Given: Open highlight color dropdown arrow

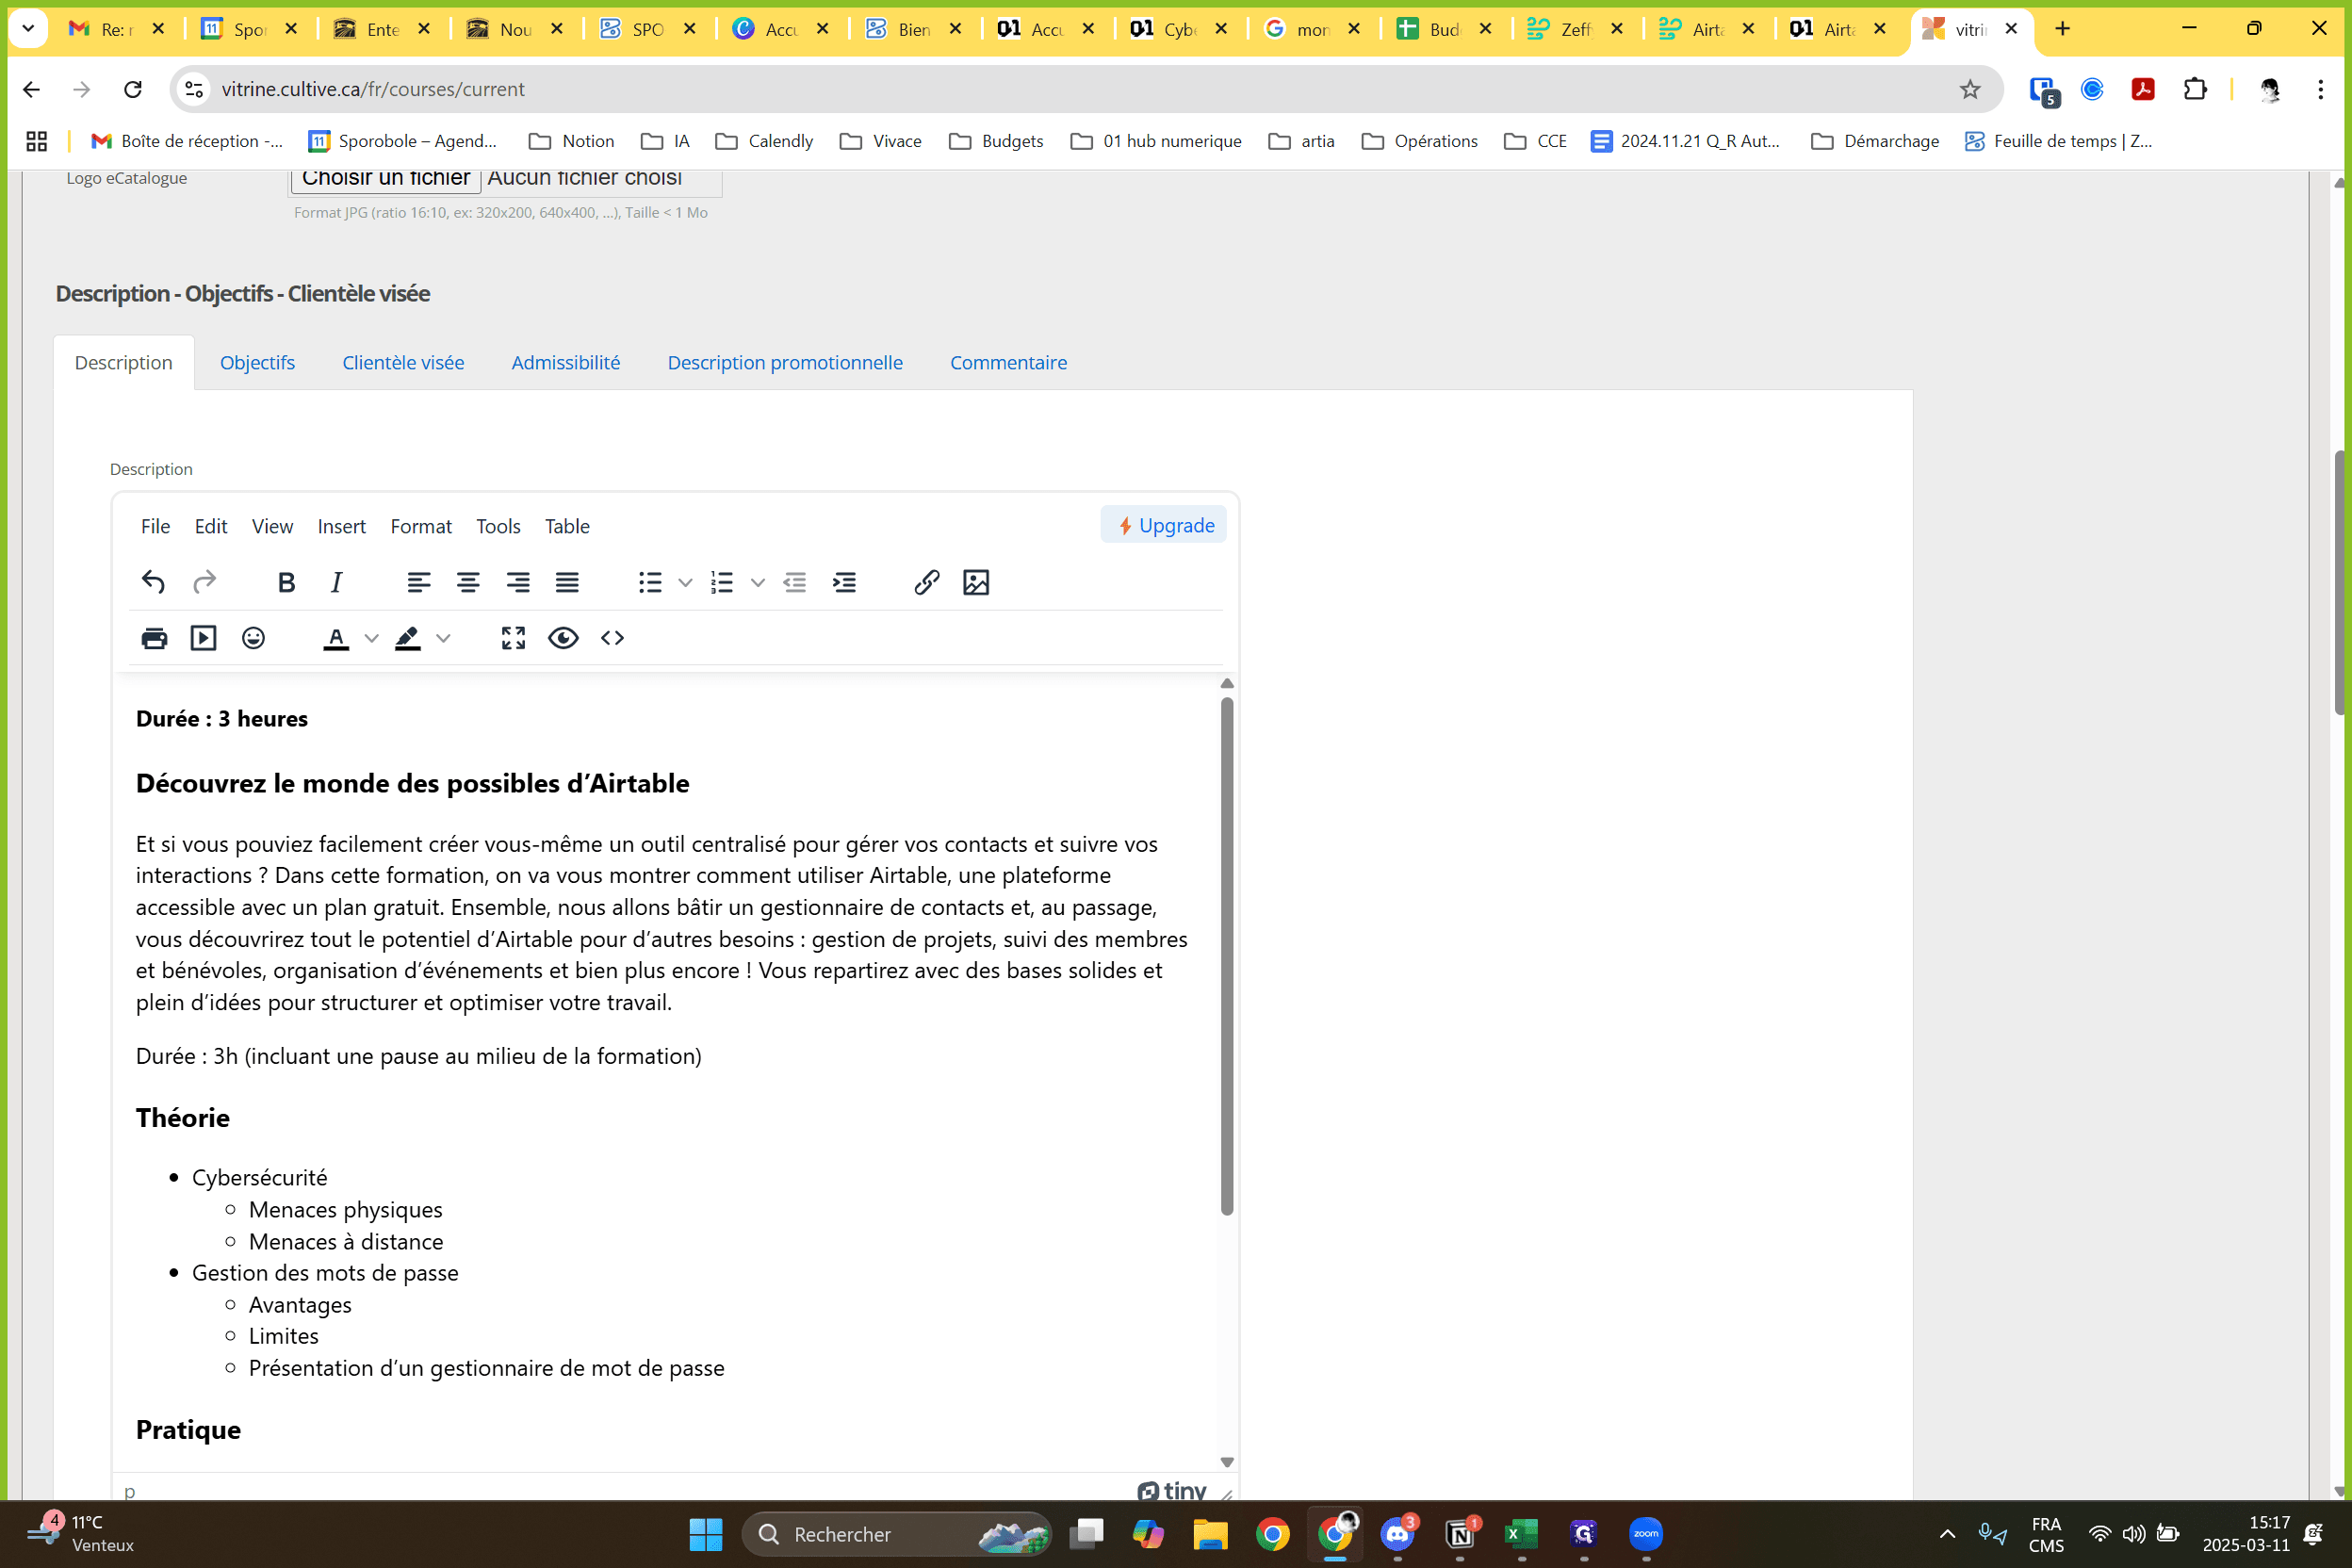Looking at the screenshot, I should (444, 638).
